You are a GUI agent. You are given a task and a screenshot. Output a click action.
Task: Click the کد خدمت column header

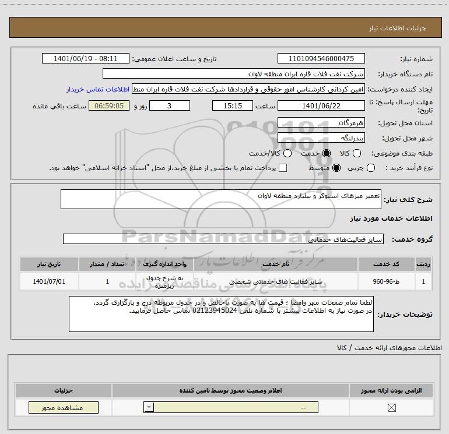coord(386,264)
